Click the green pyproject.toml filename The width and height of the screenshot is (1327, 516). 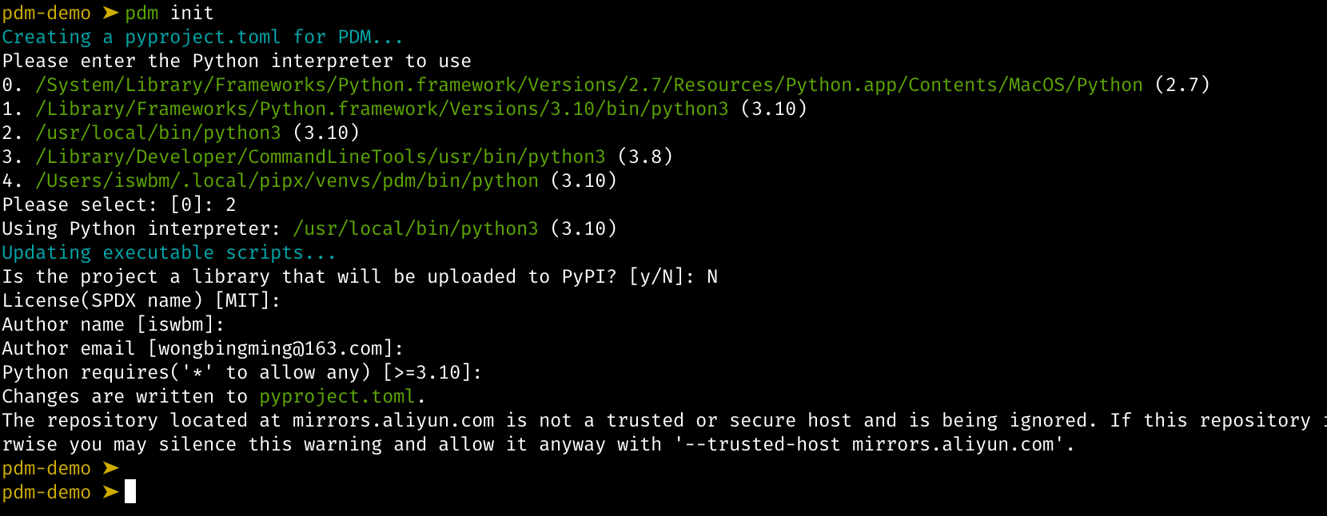click(x=337, y=397)
